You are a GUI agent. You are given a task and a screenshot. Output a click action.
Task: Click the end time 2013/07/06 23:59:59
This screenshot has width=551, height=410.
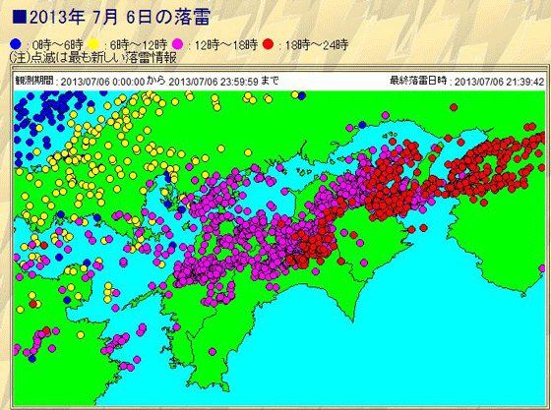[214, 82]
